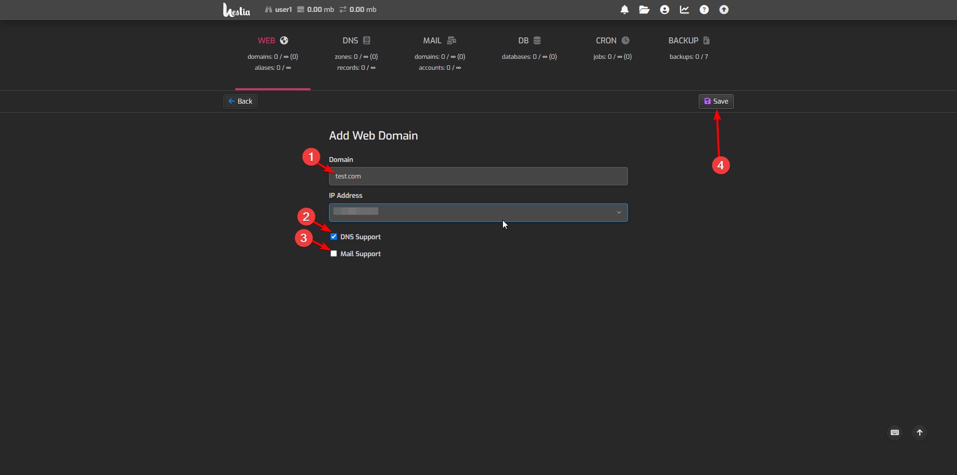Viewport: 957px width, 475px height.
Task: Open the notifications bell icon
Action: [x=624, y=10]
